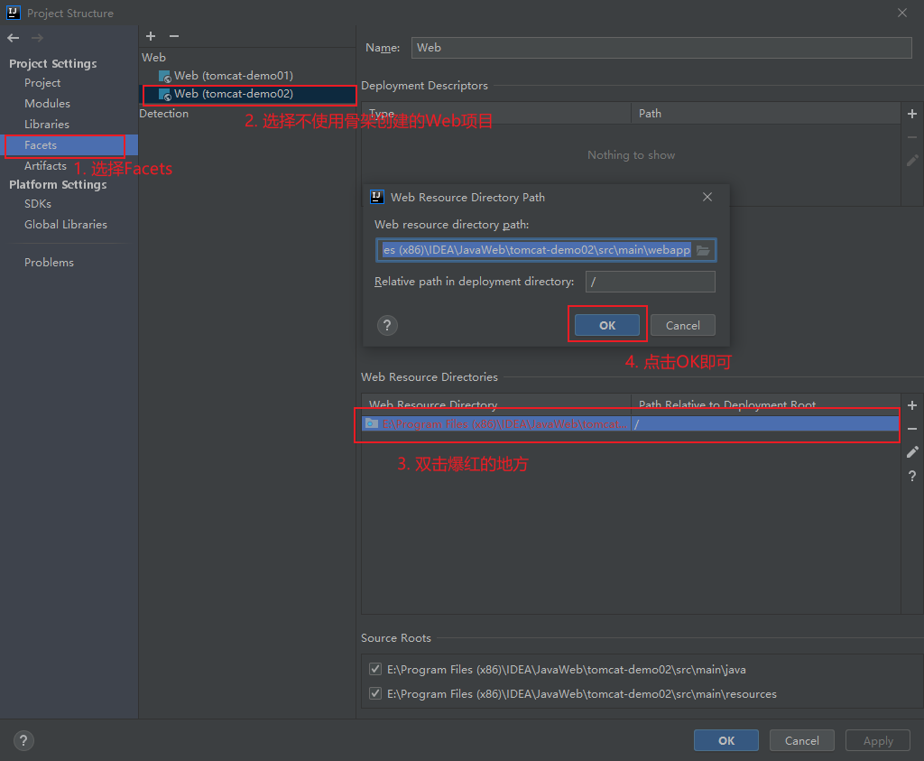Open Libraries settings section
The height and width of the screenshot is (761, 924).
47,125
